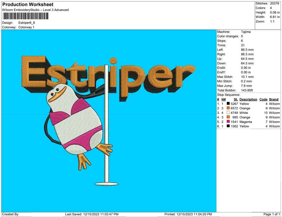This screenshot has height=217, width=282.
Task: Click 'Last Saved' timestamp in footer
Action: tap(92, 214)
